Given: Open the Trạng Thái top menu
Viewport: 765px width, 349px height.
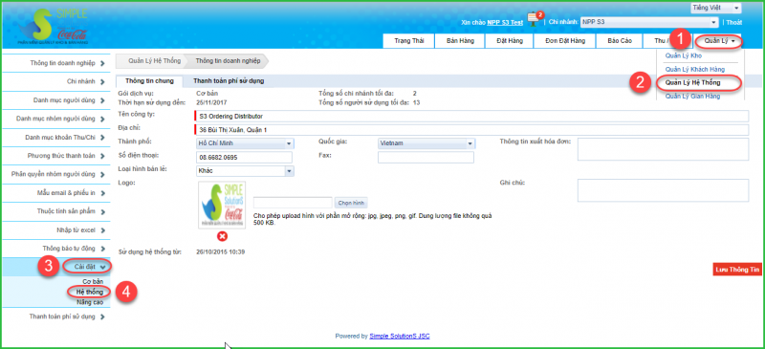Looking at the screenshot, I should pyautogui.click(x=409, y=41).
